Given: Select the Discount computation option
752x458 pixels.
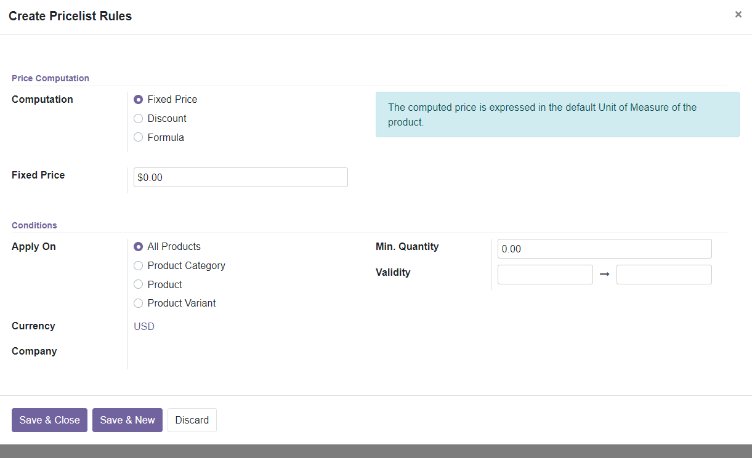Looking at the screenshot, I should (138, 118).
